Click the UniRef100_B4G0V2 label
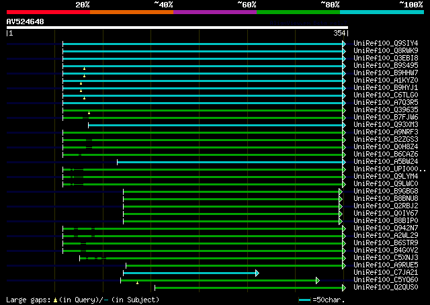Image resolution: width=430 pixels, height=305 pixels. (386, 251)
